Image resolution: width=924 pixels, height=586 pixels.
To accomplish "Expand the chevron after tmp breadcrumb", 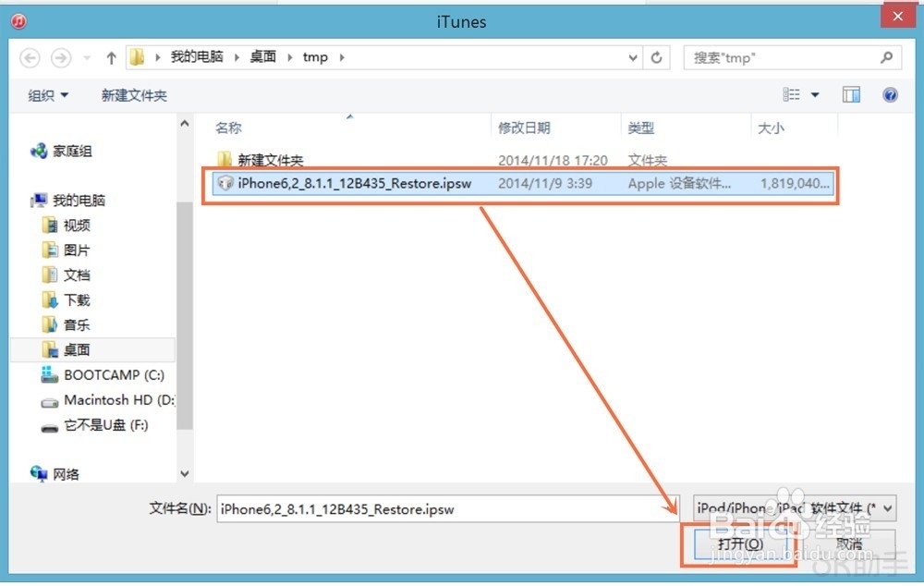I will [342, 57].
